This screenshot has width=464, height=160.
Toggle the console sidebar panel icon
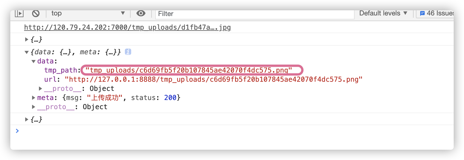click(19, 13)
